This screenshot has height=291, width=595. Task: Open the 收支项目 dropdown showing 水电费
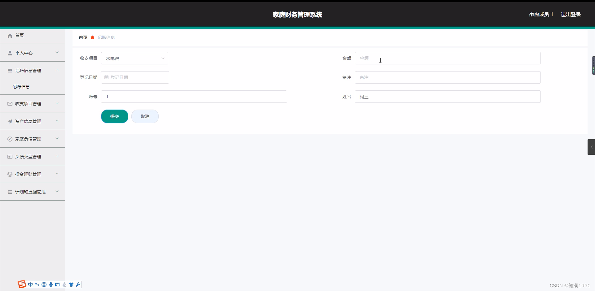click(134, 58)
